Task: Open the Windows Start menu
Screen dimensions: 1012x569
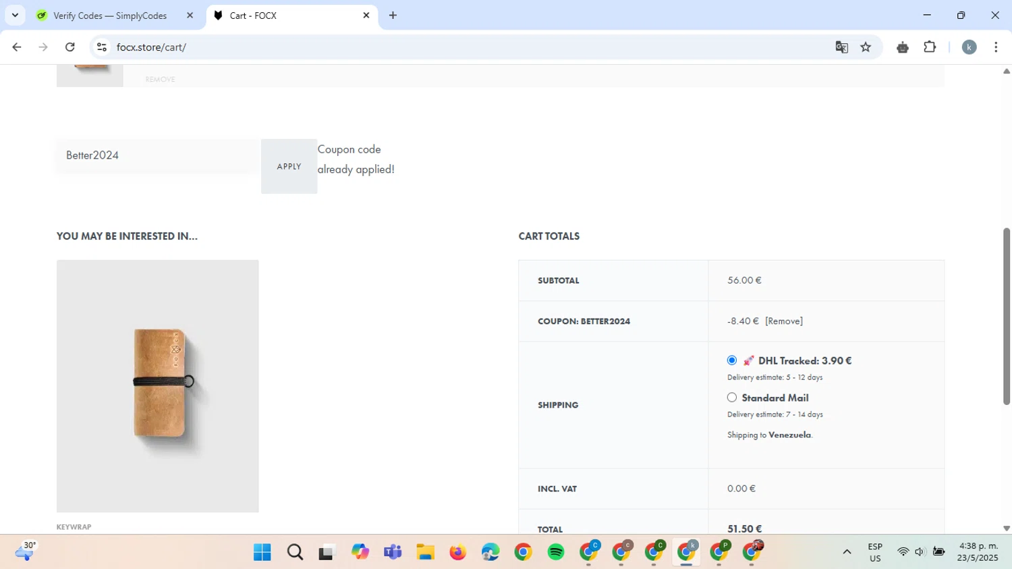Action: [262, 553]
